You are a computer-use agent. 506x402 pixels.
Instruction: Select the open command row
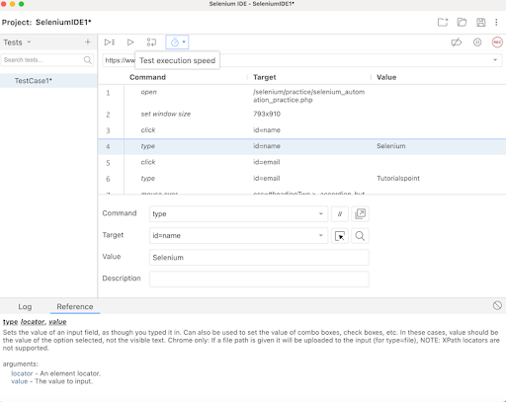(x=301, y=96)
